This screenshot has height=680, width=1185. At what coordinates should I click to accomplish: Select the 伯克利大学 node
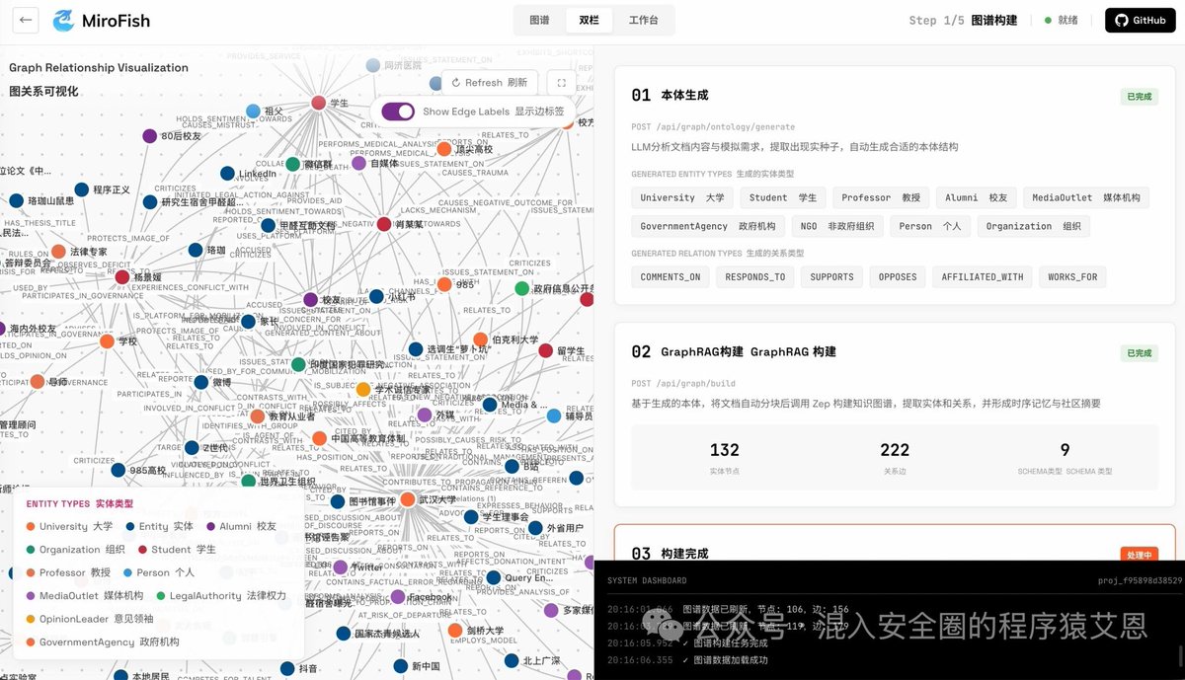pos(480,340)
